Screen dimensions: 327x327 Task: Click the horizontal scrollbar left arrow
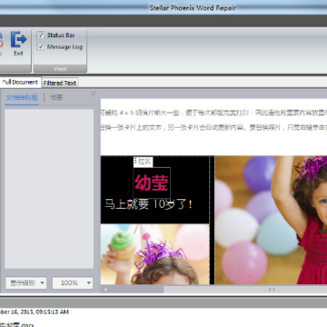[x=105, y=290]
